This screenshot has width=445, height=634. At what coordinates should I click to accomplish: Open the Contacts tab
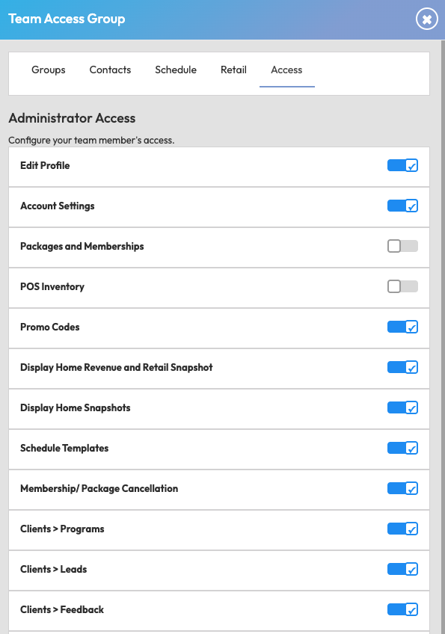(110, 70)
